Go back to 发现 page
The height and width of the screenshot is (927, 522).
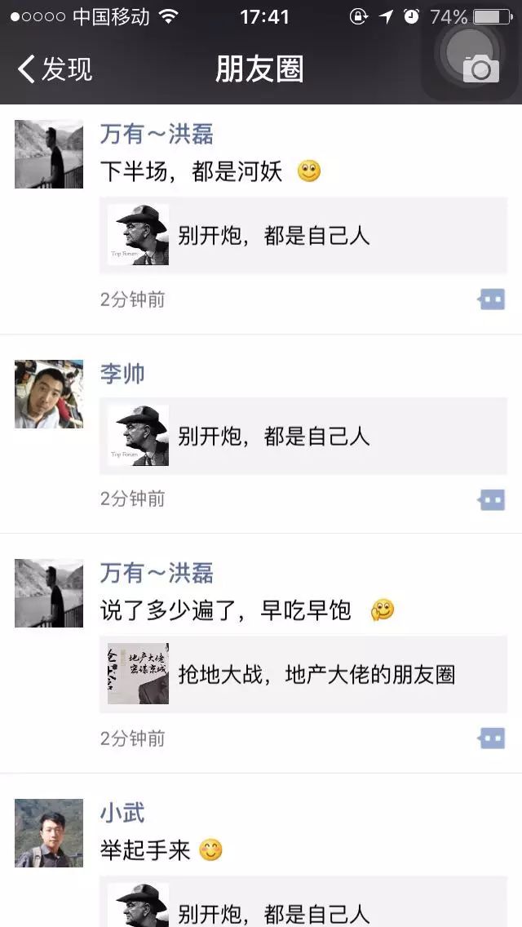point(55,69)
